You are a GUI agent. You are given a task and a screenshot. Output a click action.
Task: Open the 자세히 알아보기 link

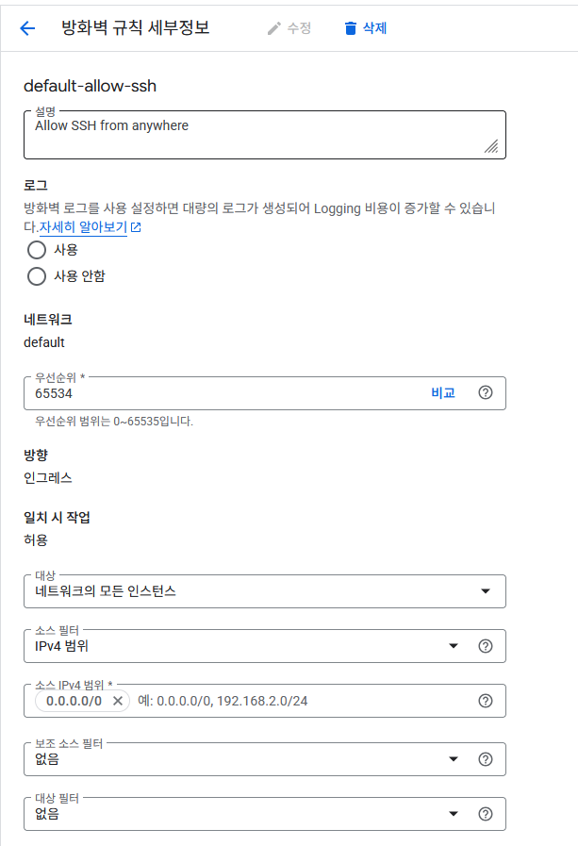90,227
